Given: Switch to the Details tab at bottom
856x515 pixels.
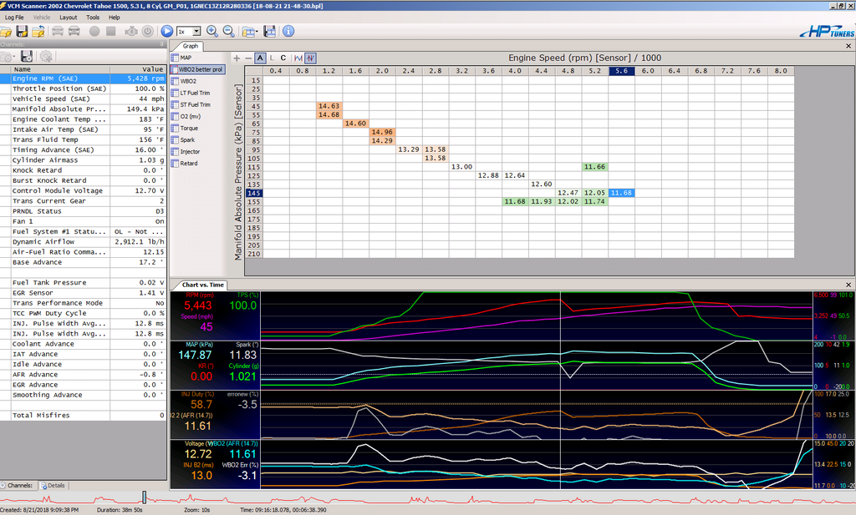Looking at the screenshot, I should (53, 485).
